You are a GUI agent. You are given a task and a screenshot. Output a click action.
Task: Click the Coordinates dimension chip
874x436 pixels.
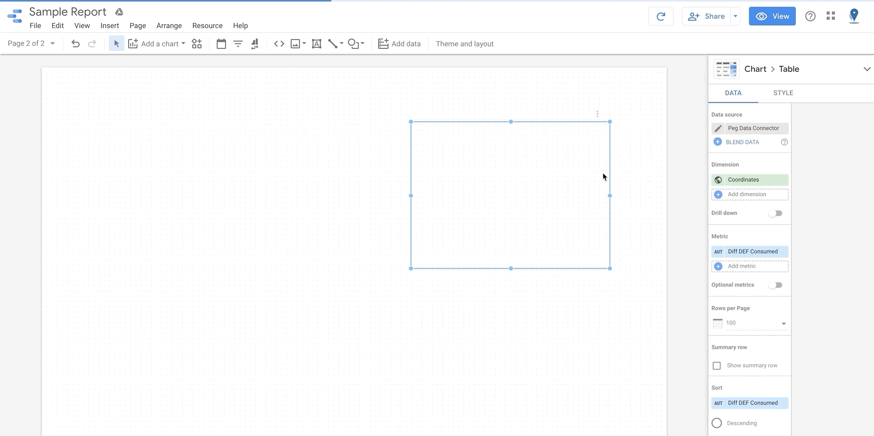pos(750,180)
